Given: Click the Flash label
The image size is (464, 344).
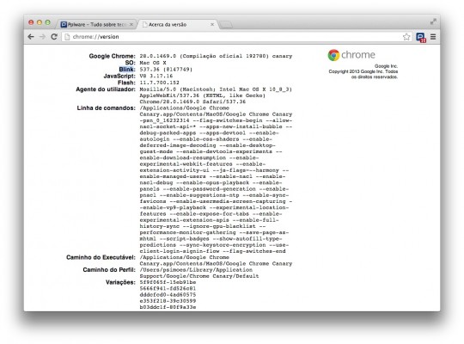Looking at the screenshot, I should (126, 83).
